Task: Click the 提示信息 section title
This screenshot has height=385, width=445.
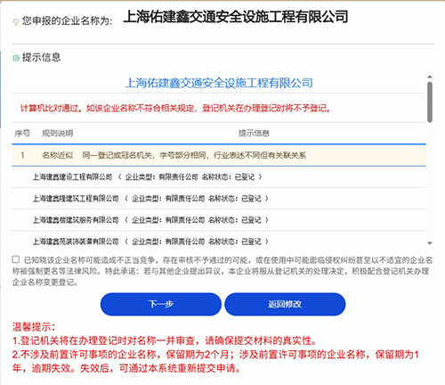Action: tap(42, 57)
